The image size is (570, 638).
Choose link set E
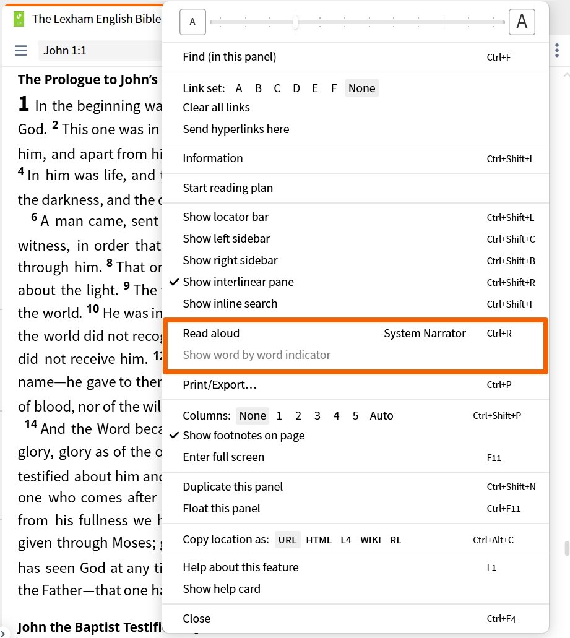pyautogui.click(x=315, y=88)
